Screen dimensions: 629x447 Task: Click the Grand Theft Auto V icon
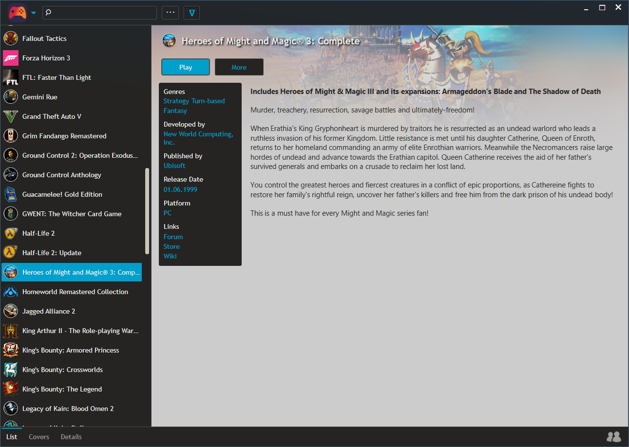[11, 116]
